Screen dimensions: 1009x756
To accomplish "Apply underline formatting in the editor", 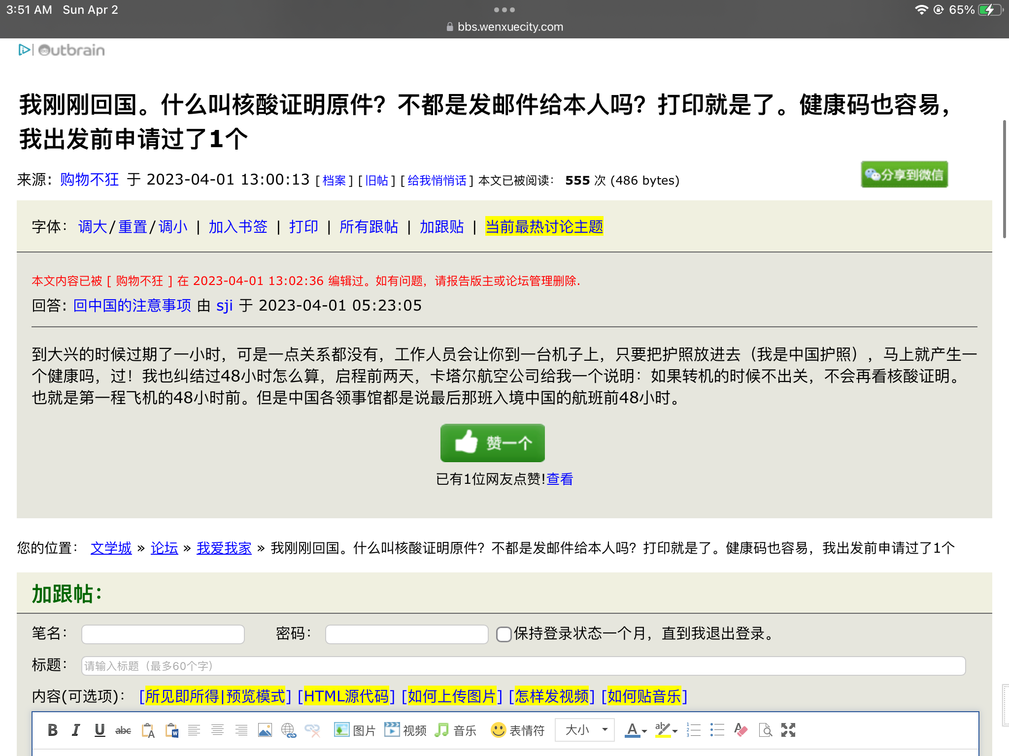I will coord(100,730).
